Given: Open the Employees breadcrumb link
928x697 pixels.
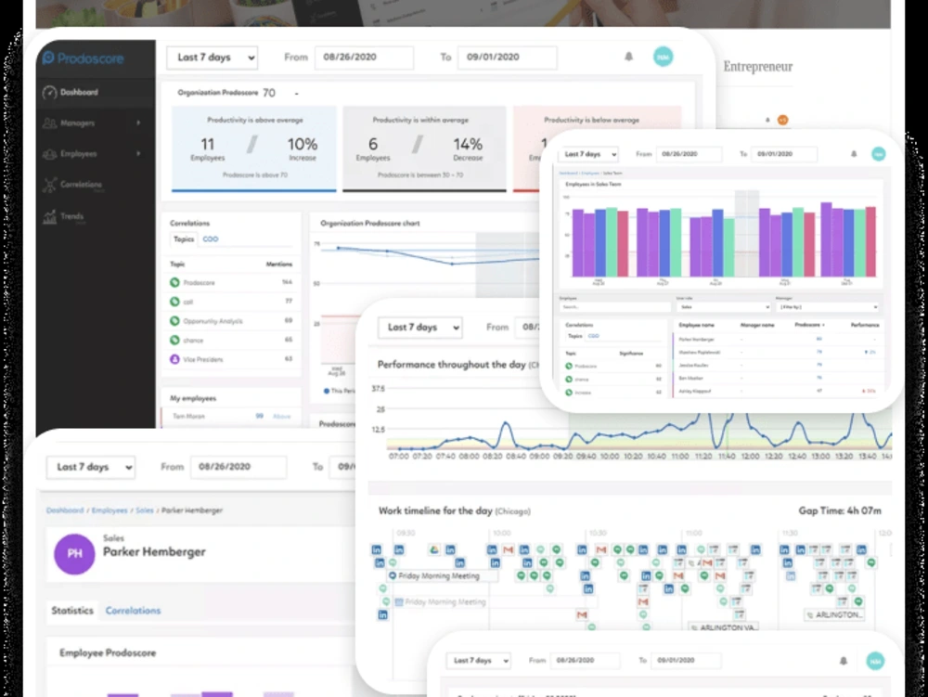Looking at the screenshot, I should (109, 510).
